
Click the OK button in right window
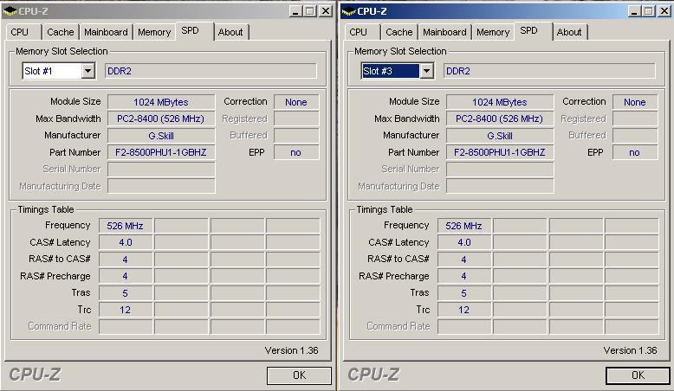pos(638,375)
